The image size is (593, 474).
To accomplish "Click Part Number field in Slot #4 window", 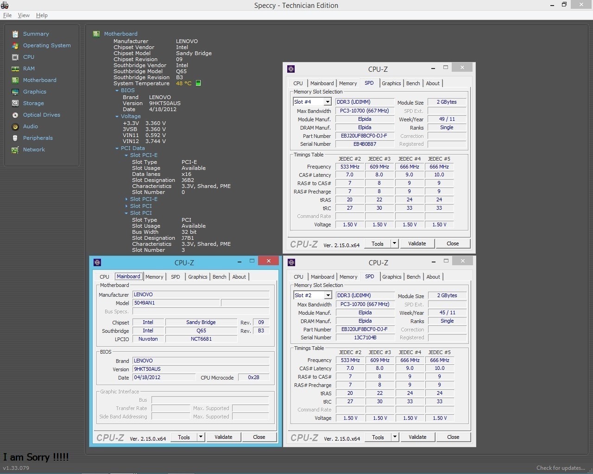I will 365,136.
